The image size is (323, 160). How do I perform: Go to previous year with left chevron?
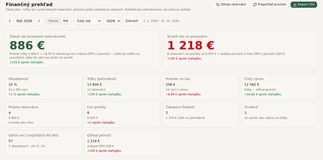coord(10,21)
